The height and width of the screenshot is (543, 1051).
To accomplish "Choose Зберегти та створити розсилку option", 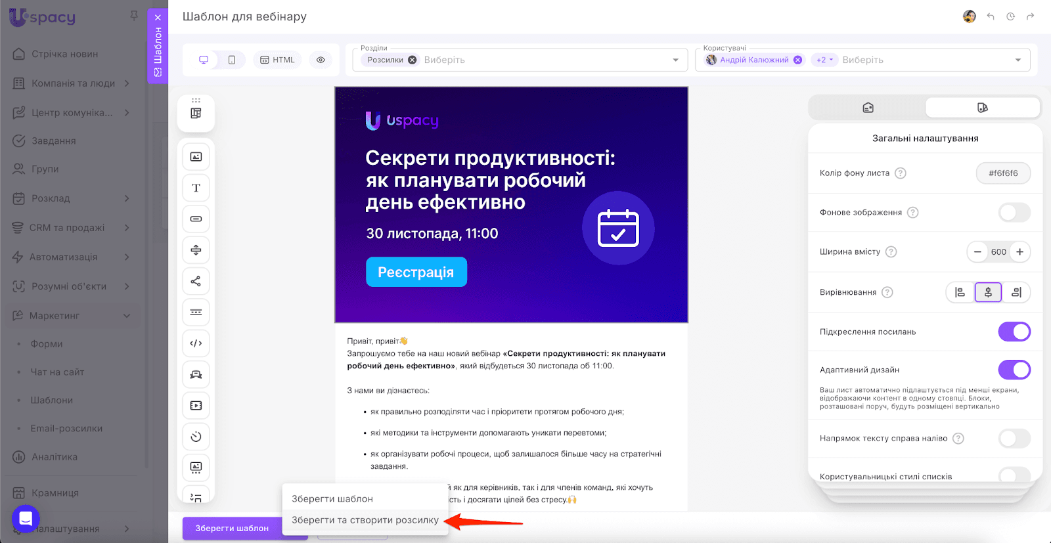I will 365,520.
